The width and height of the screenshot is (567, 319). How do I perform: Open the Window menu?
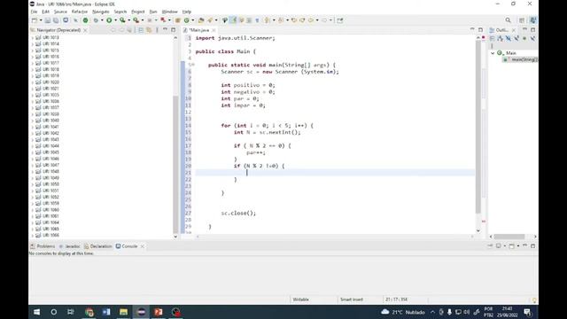click(169, 12)
